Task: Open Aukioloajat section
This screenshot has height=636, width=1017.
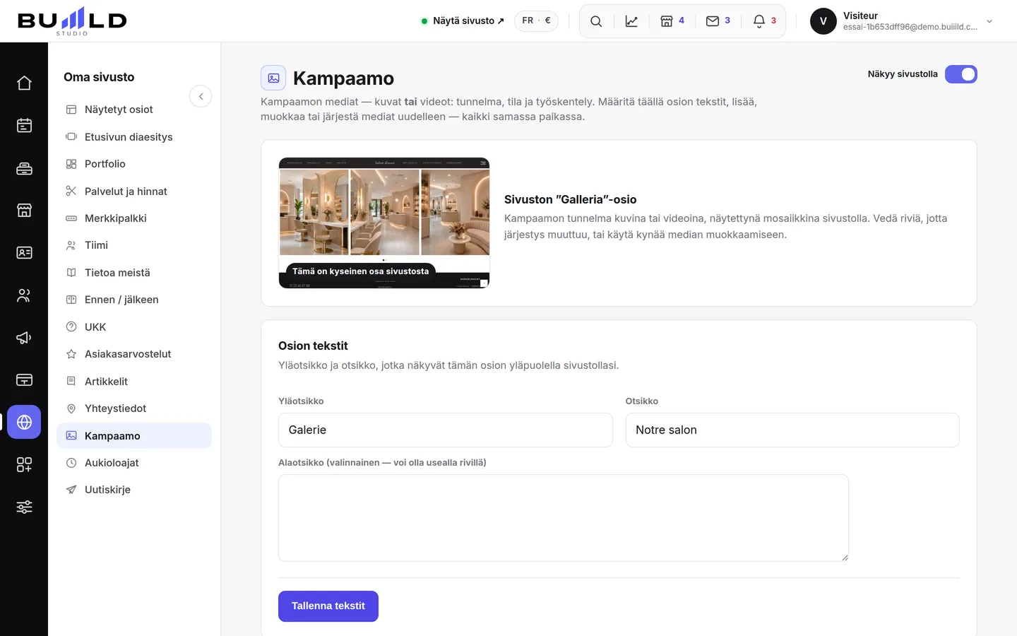Action: [134, 463]
